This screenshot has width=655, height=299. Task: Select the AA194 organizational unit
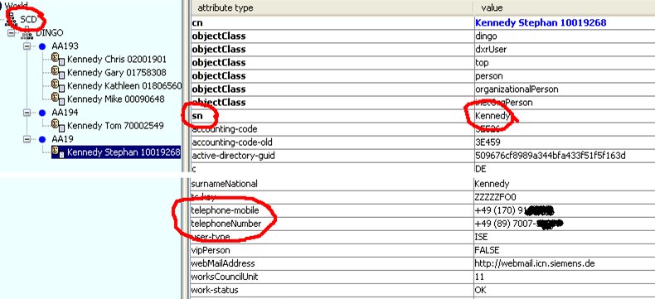point(65,113)
